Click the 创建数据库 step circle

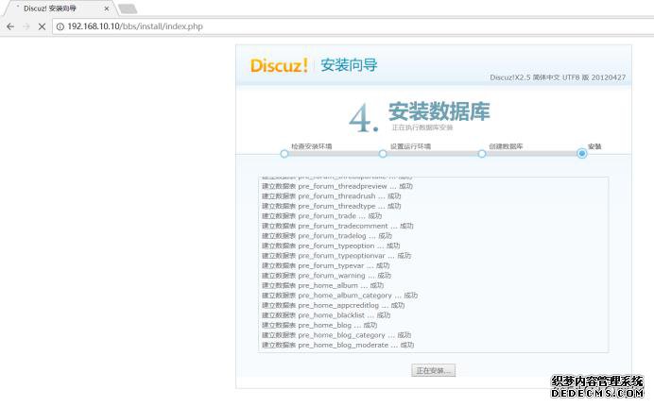pyautogui.click(x=482, y=154)
